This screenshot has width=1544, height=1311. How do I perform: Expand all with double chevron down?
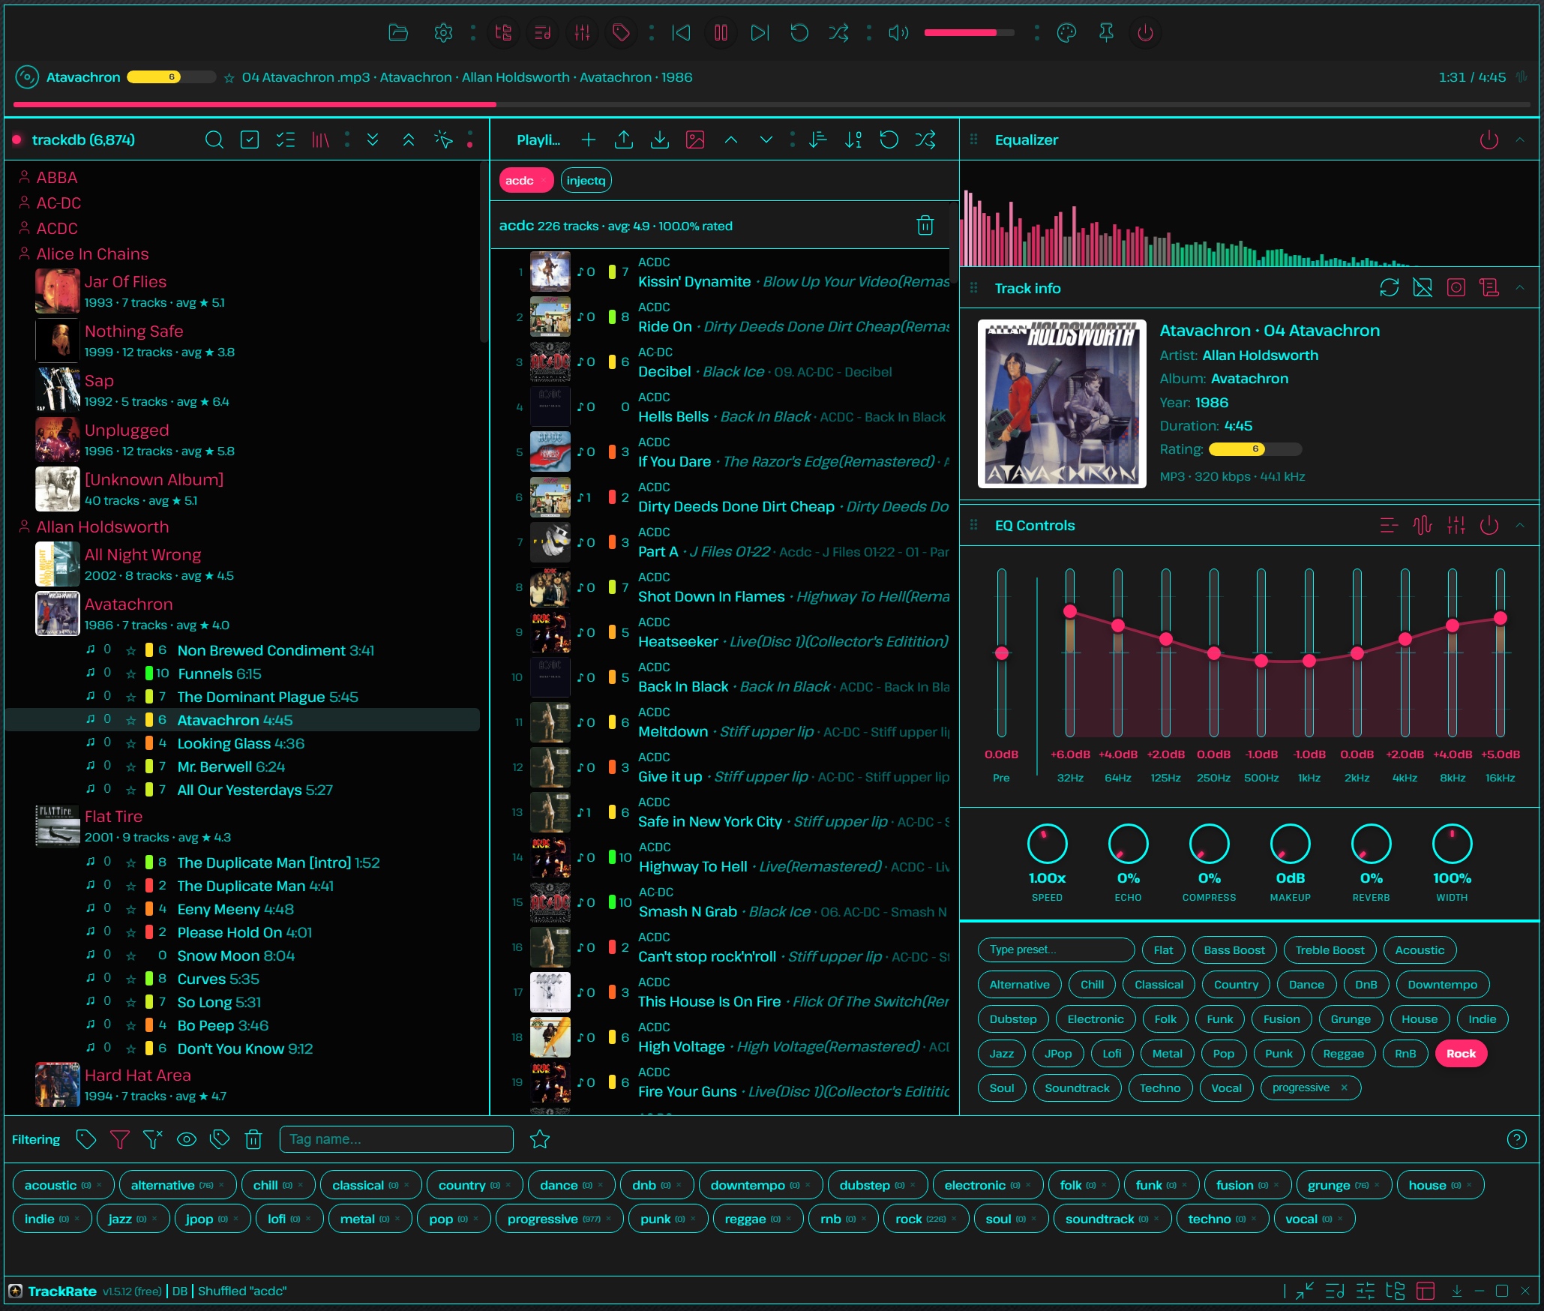373,139
